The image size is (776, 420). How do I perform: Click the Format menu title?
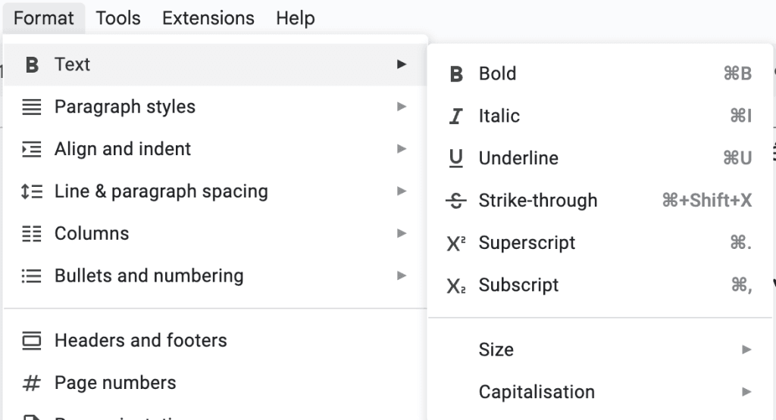[44, 18]
